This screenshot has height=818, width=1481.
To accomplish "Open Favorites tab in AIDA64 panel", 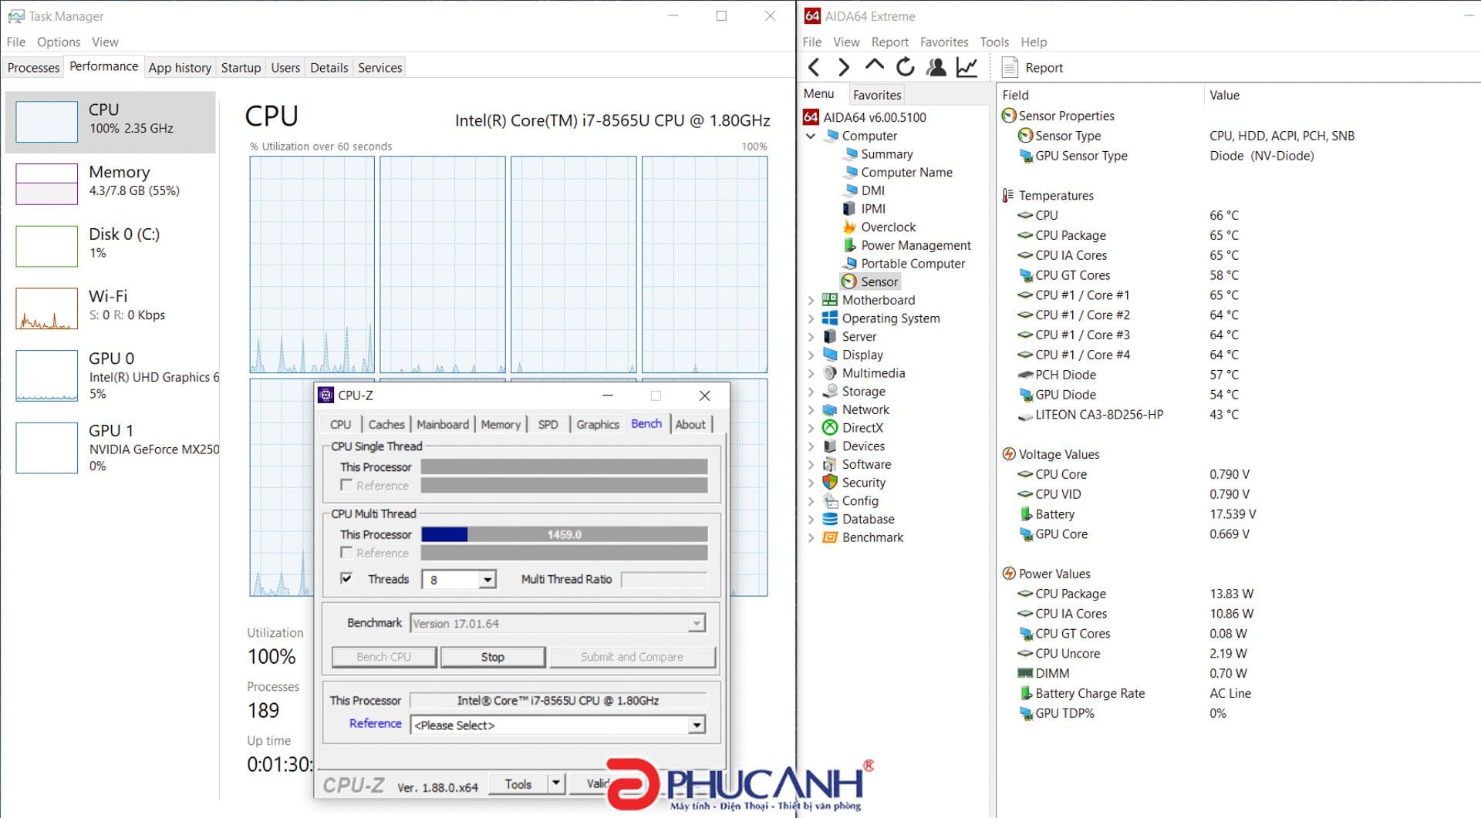I will [x=877, y=95].
